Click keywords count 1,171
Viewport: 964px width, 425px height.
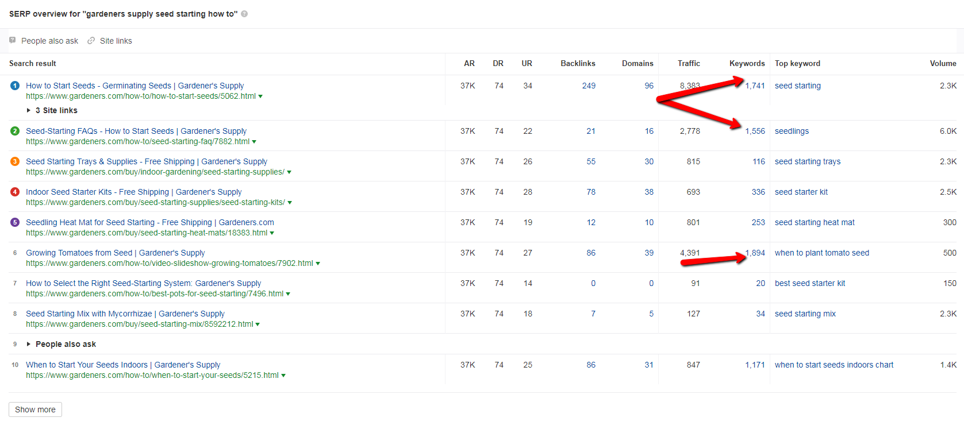point(755,365)
